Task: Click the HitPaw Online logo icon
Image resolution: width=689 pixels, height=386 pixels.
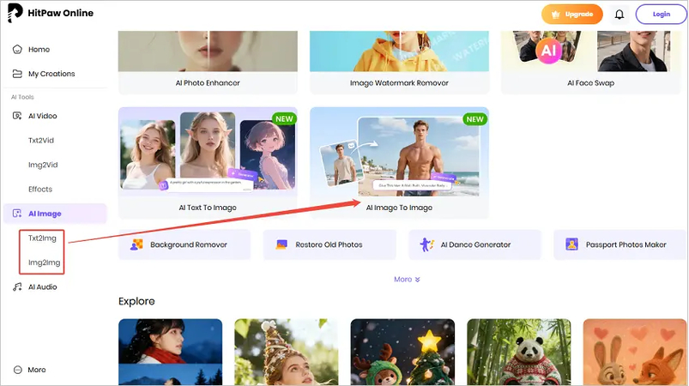Action: click(15, 14)
